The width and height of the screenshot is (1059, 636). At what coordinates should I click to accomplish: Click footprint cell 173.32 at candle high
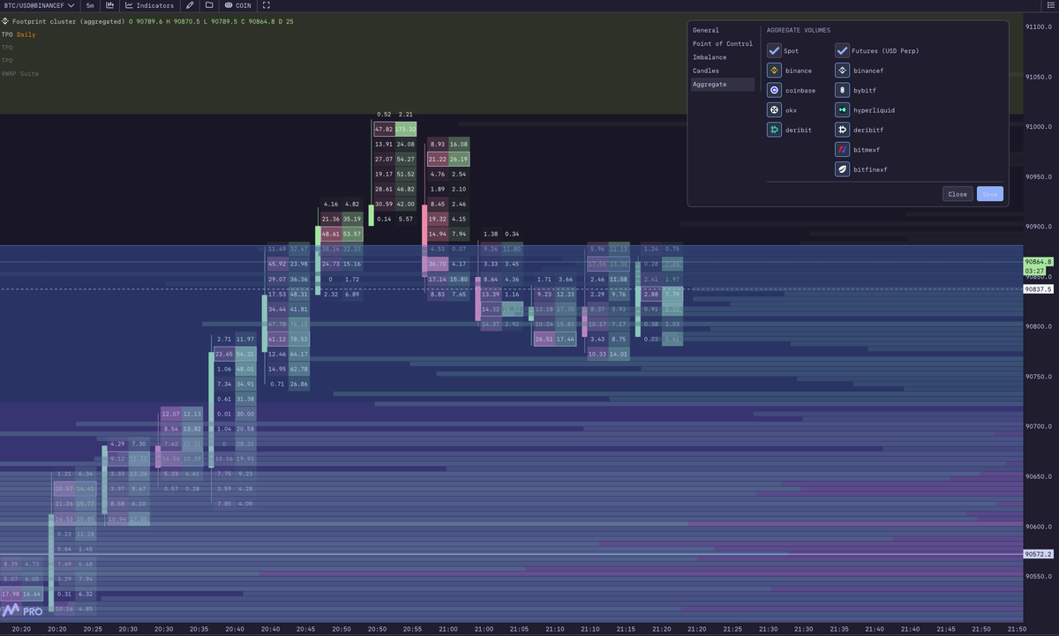click(406, 129)
